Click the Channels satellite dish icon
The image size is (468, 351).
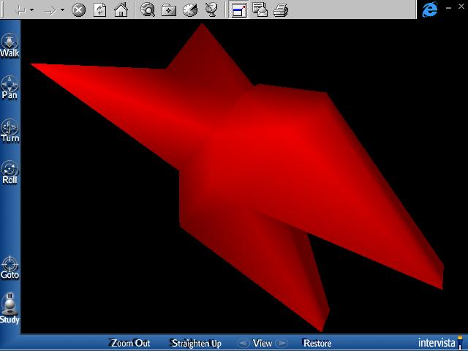(x=211, y=10)
